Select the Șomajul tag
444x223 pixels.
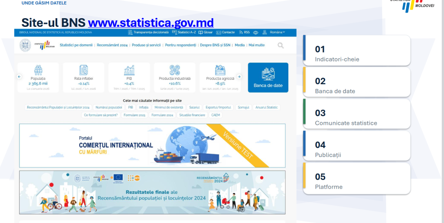(x=243, y=108)
